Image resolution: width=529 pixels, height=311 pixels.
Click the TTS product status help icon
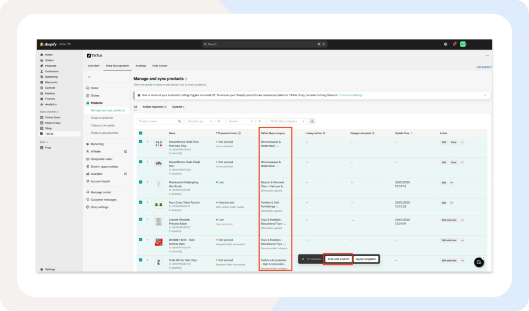[240, 133]
